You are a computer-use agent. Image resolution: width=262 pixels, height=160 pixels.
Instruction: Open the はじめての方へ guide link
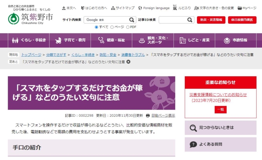(x=94, y=8)
